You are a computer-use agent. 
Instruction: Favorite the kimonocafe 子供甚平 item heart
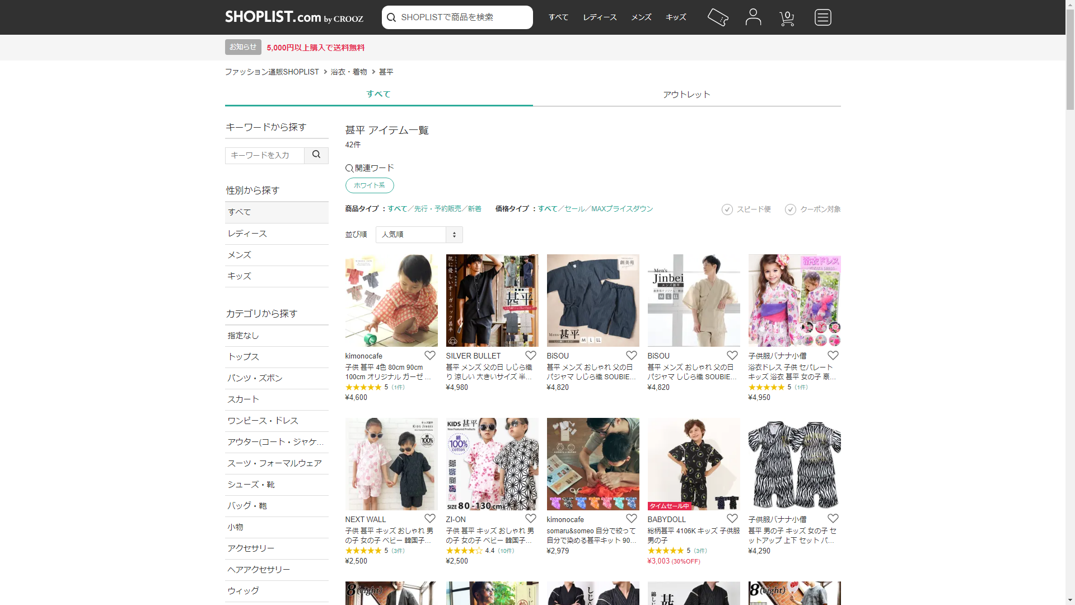(430, 355)
